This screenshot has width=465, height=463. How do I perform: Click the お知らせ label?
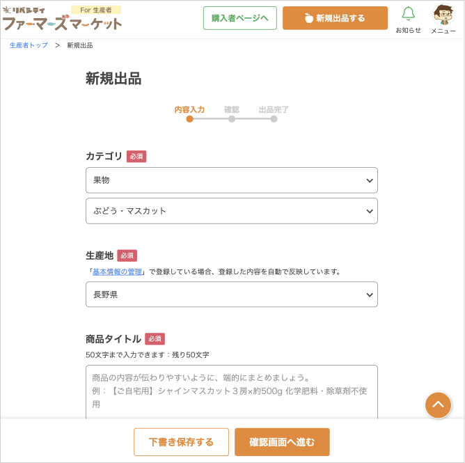pos(408,31)
